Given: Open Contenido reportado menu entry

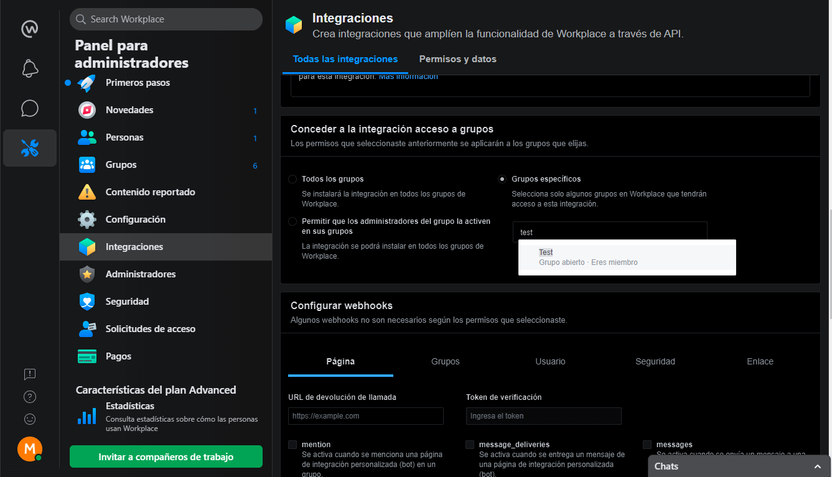Looking at the screenshot, I should 166,192.
